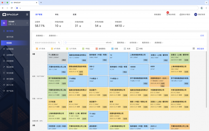Open the 三只松鼠 815-5 card
Image resolution: width=209 pixels, height=131 pixels.
coord(57,105)
